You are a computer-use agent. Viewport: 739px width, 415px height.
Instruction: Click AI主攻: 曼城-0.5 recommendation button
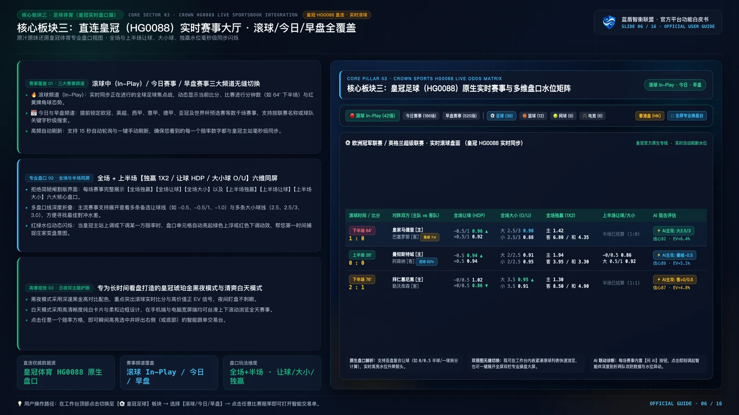(x=674, y=255)
